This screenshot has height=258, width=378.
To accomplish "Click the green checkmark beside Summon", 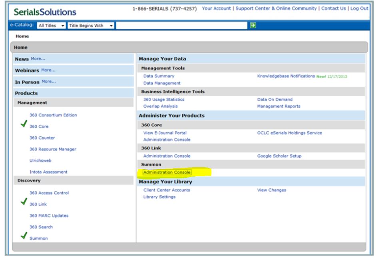I will 24,236.
